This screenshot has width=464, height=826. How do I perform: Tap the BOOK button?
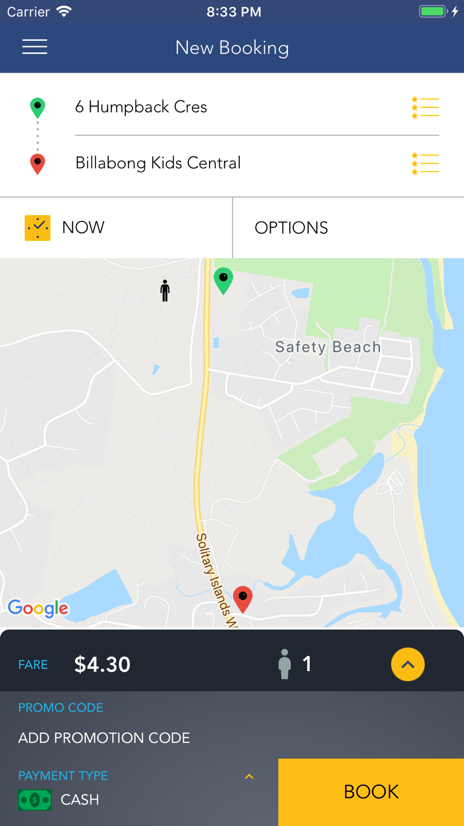371,792
